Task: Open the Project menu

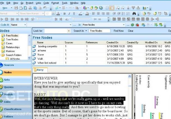Action: click(x=29, y=3)
